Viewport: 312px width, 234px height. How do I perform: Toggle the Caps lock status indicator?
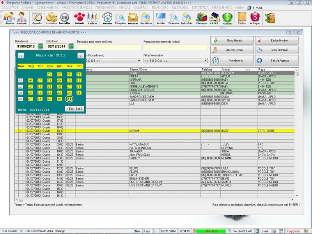(x=147, y=230)
